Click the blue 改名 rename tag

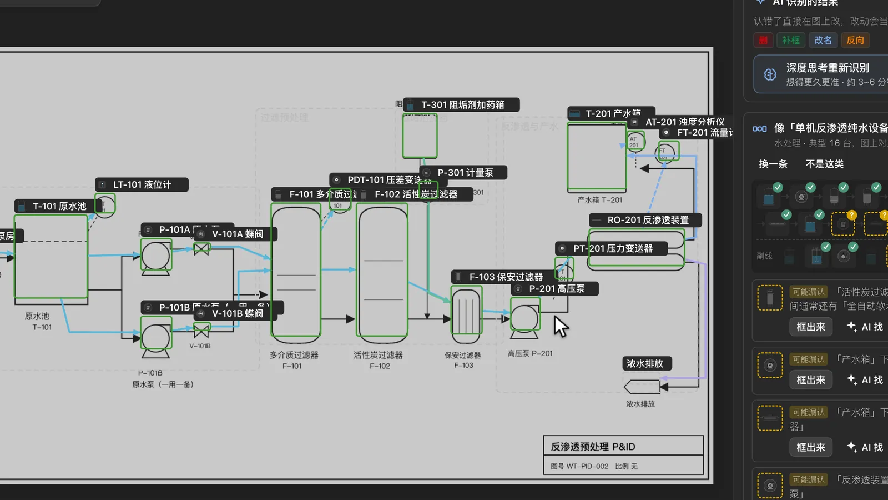coord(823,40)
